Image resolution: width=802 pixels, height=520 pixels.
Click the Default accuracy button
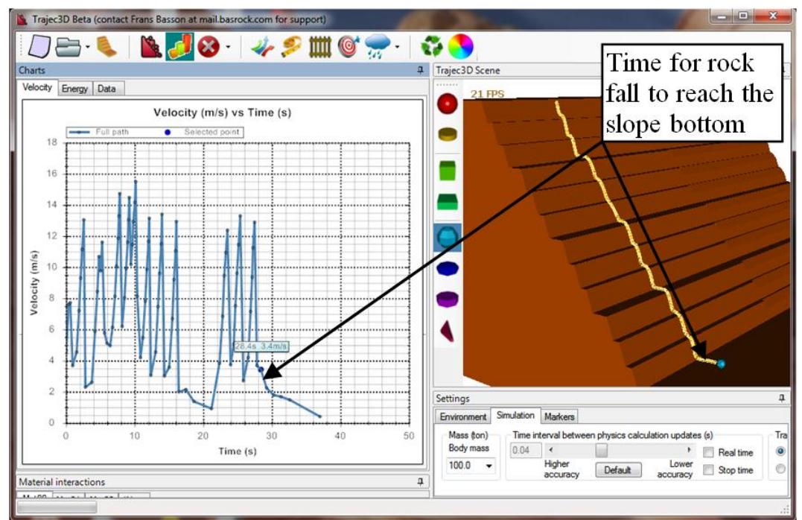618,470
